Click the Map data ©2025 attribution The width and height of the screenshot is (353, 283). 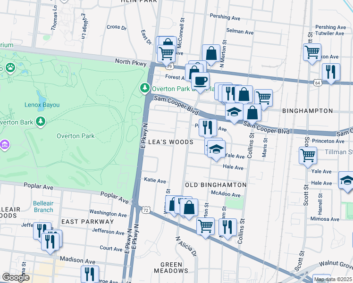333,279
